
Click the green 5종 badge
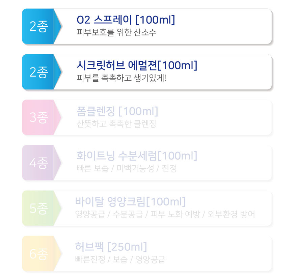(39, 209)
